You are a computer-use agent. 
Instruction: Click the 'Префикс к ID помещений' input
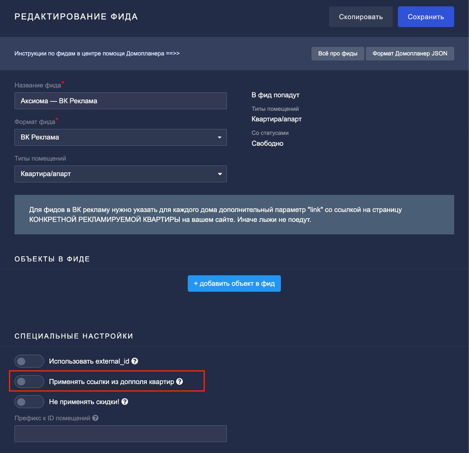point(120,434)
